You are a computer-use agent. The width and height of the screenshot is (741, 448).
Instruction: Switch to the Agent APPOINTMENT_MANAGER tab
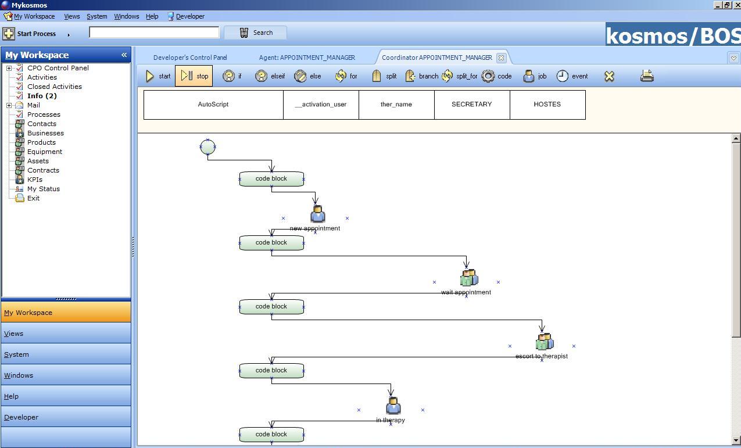307,58
